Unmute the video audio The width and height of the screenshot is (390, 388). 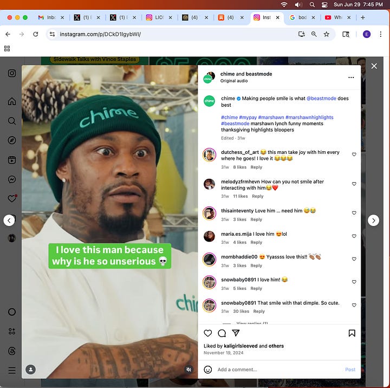(189, 370)
